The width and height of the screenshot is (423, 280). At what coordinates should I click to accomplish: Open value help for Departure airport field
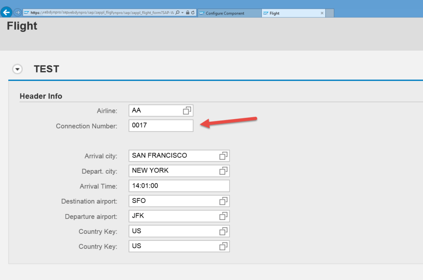click(223, 216)
